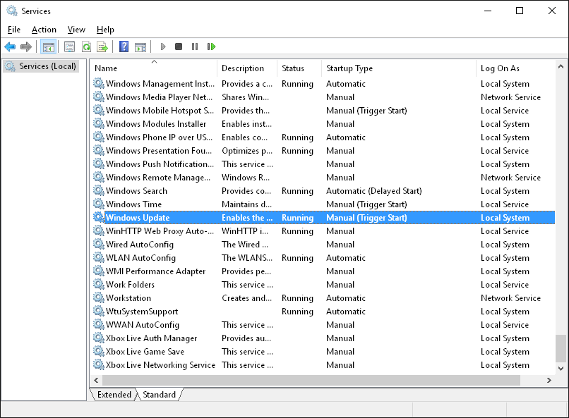The image size is (569, 418).
Task: Restart the service using Restart icon
Action: tap(211, 47)
